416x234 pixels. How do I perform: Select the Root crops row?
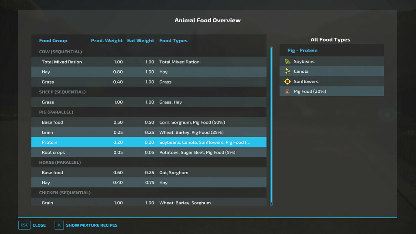pyautogui.click(x=149, y=153)
